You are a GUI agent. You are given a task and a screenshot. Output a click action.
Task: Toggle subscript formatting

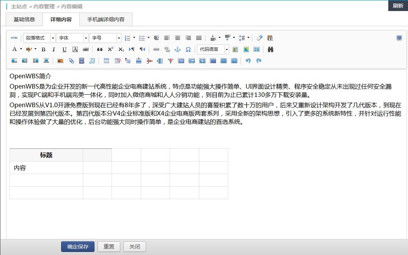pos(121,49)
